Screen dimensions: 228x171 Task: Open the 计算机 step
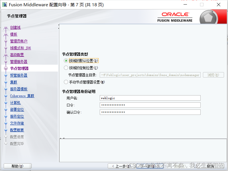pos(15,103)
